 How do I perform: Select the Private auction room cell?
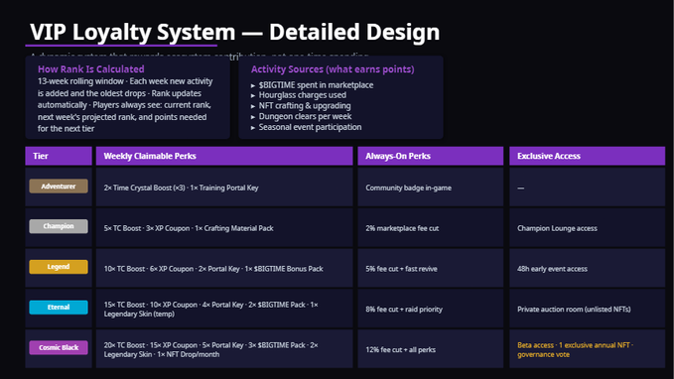(x=588, y=309)
